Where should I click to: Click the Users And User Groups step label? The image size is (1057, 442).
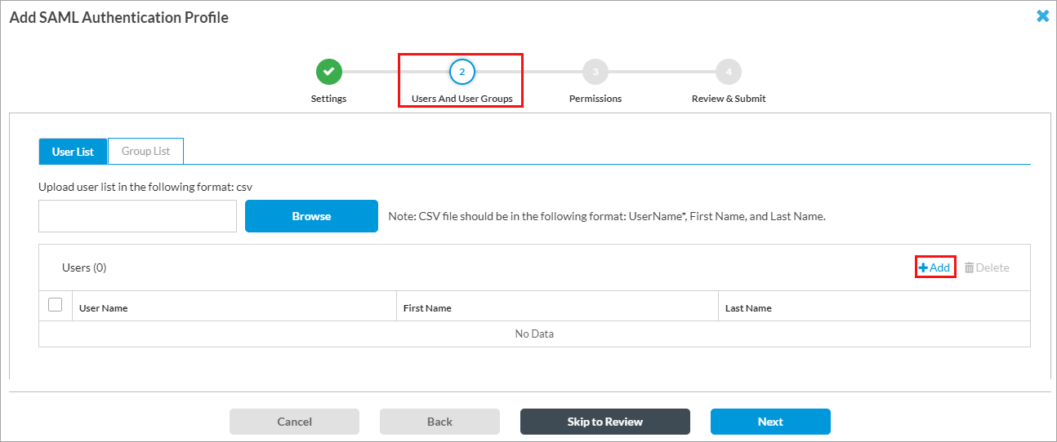[462, 99]
